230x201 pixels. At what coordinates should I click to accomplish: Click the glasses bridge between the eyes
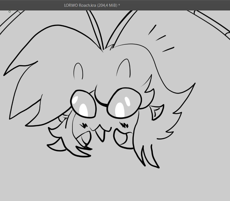tap(102, 104)
